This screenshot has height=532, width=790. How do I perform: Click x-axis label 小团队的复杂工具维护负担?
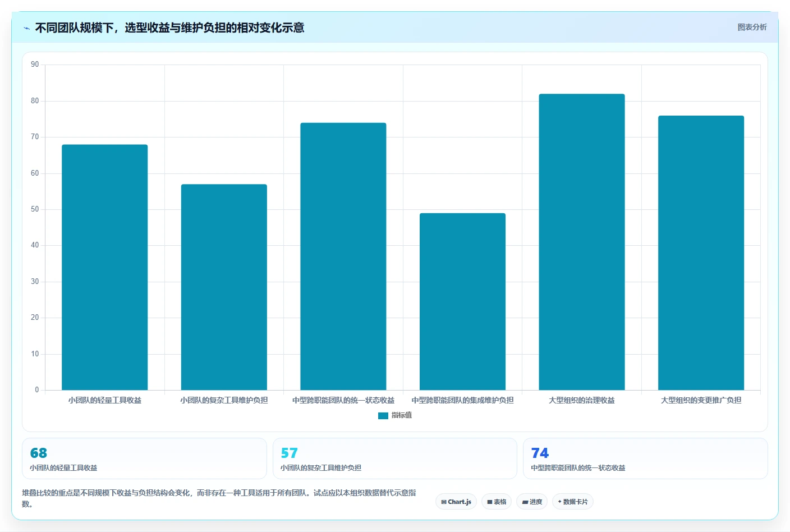tap(224, 400)
